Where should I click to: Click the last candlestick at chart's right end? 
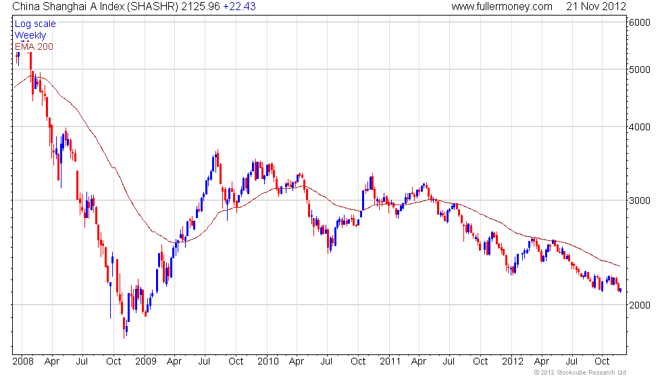pos(620,290)
